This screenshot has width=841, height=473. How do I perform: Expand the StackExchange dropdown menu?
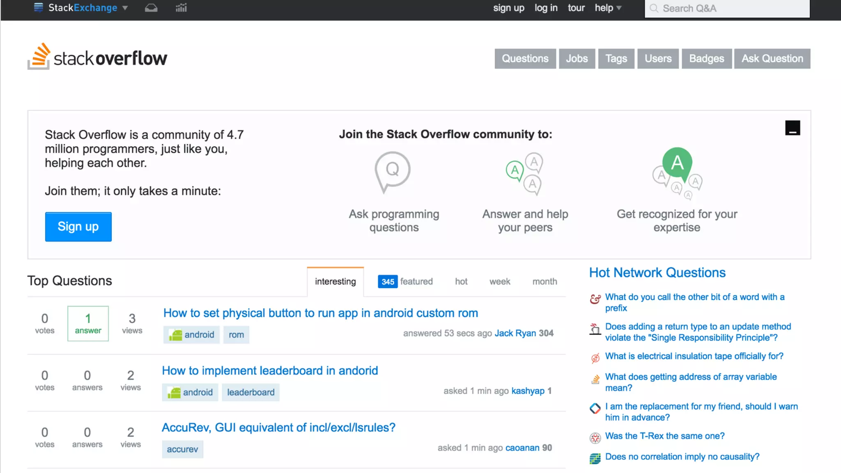coord(125,8)
